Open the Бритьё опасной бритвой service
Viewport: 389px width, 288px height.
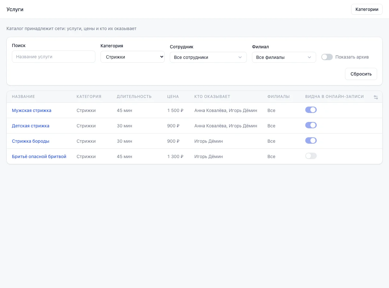tap(39, 156)
